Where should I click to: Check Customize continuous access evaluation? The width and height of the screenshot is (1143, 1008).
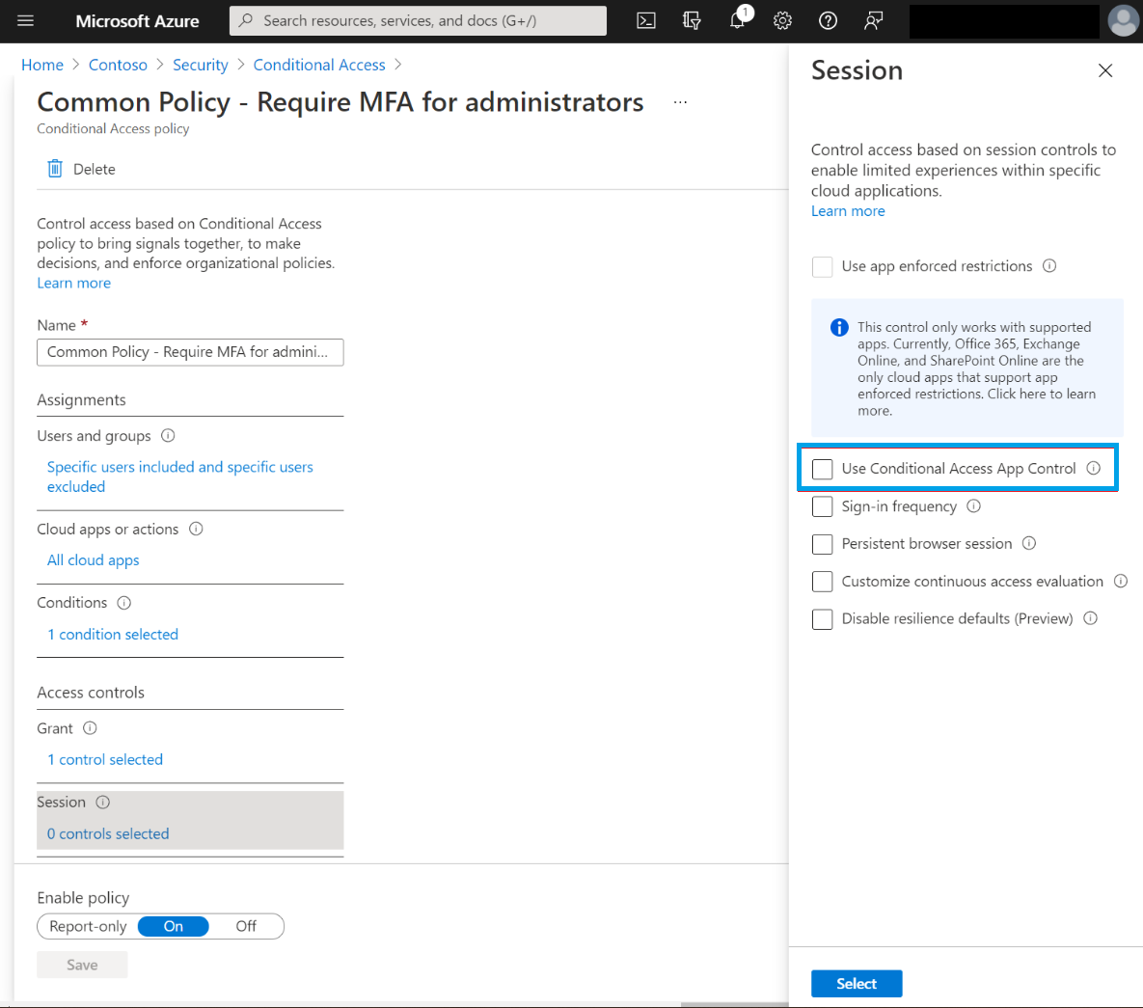pyautogui.click(x=823, y=582)
